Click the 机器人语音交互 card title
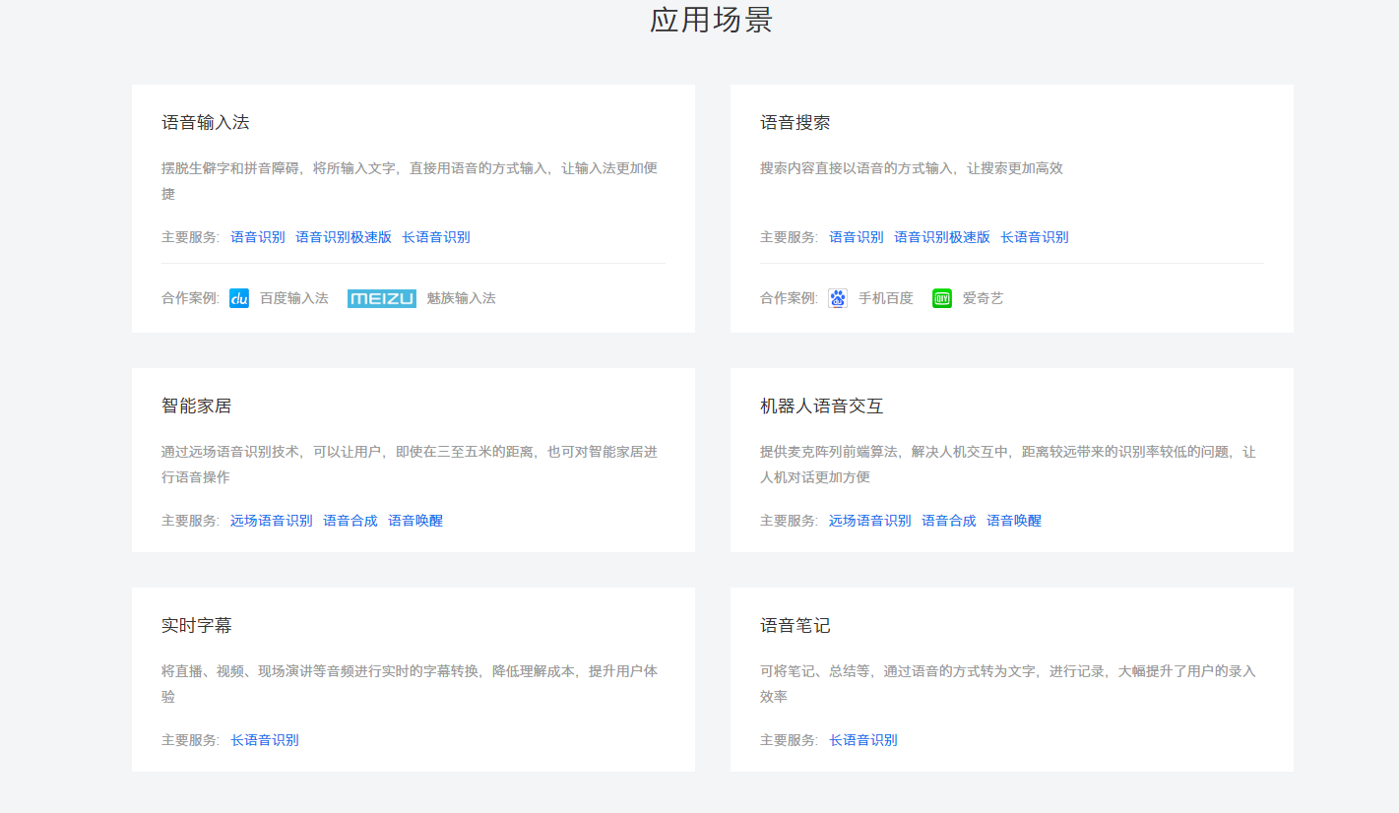 pos(822,406)
